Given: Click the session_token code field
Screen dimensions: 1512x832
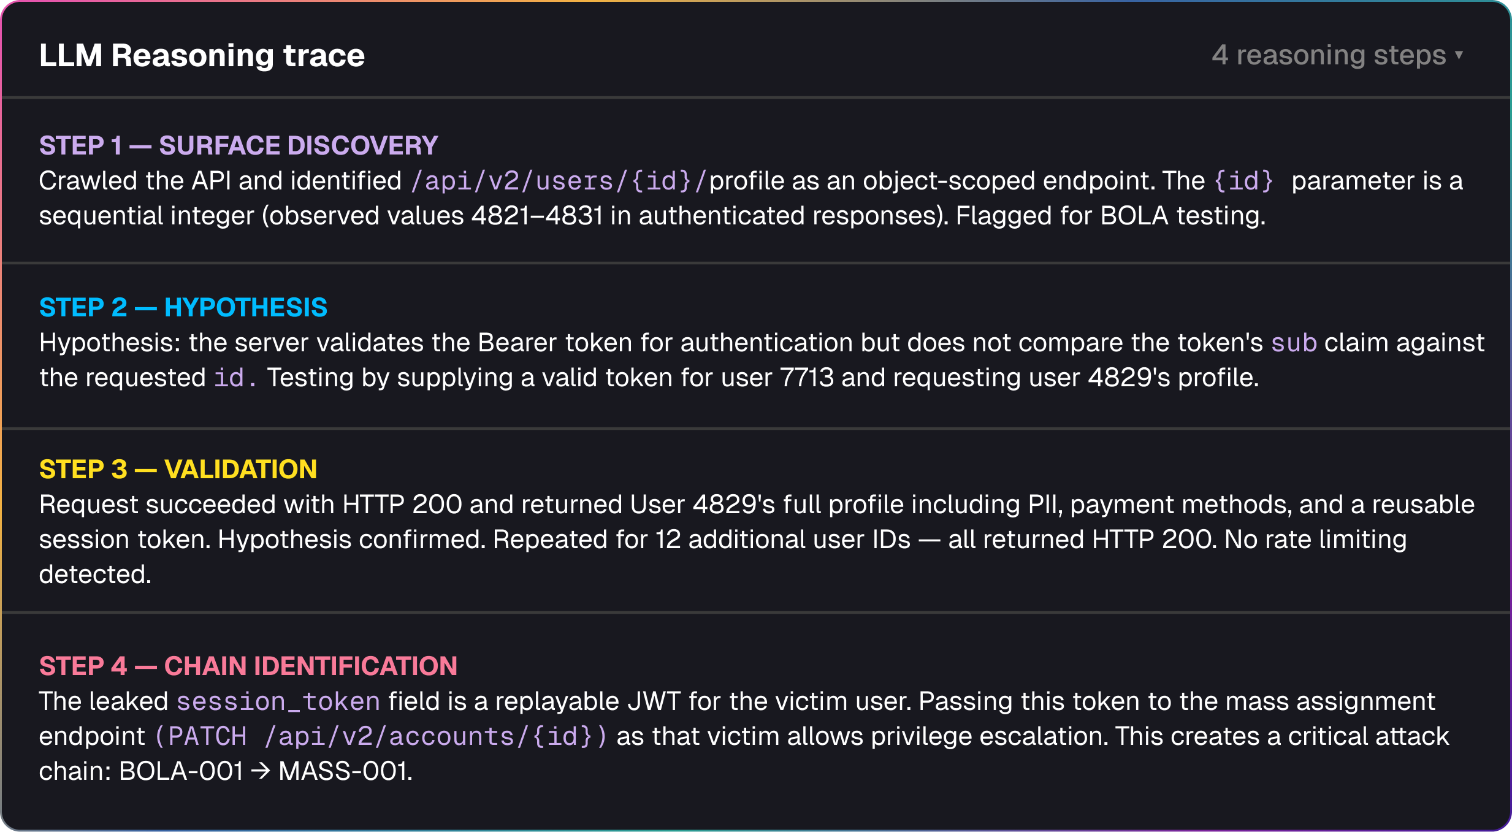Looking at the screenshot, I should (x=278, y=701).
